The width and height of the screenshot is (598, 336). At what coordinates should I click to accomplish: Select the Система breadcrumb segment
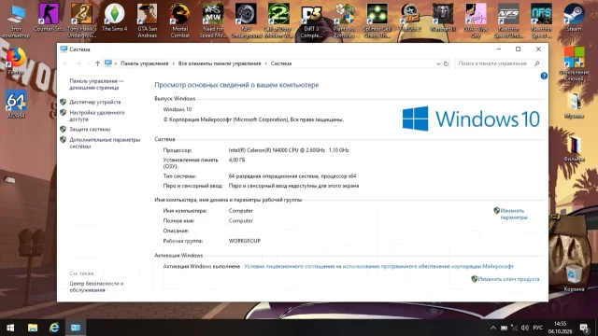pyautogui.click(x=281, y=63)
